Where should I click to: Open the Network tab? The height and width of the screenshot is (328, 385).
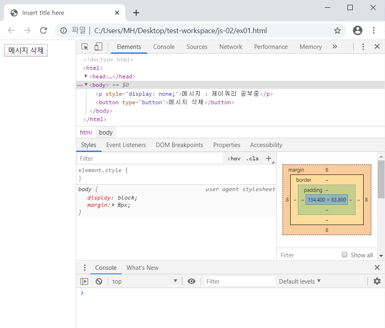(x=230, y=47)
